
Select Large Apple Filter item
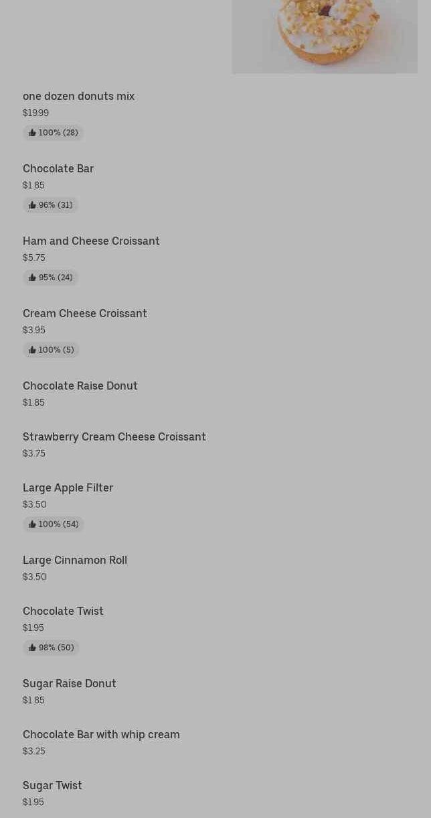tap(68, 488)
